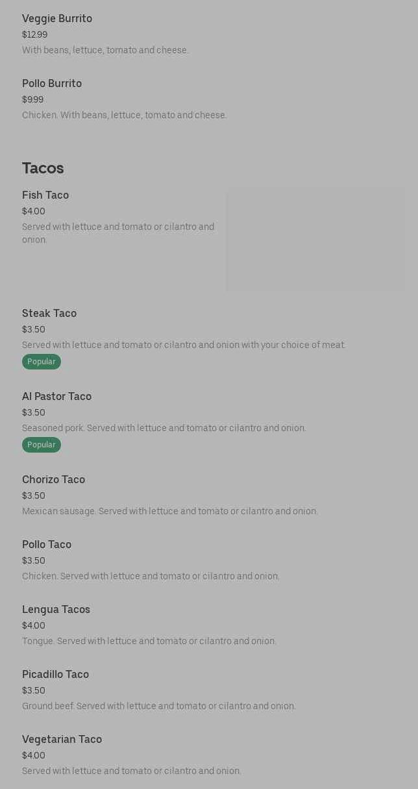Select the Pollo Burrito item
Image resolution: width=418 pixels, height=789 pixels.
pyautogui.click(x=52, y=84)
